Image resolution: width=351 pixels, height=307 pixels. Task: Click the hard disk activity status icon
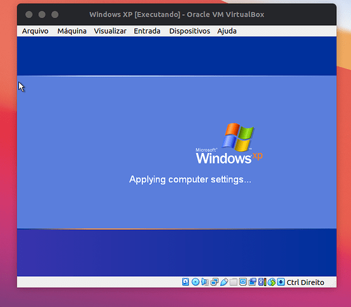[x=185, y=282]
